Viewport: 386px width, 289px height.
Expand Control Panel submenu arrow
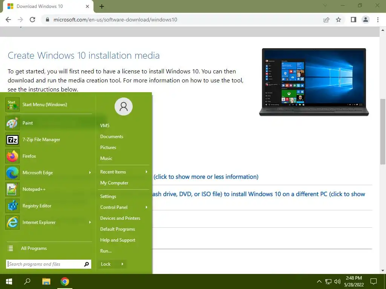pos(147,207)
